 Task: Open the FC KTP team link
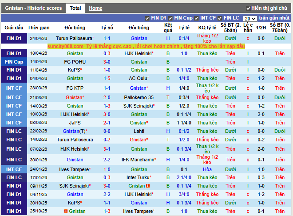[75, 88]
